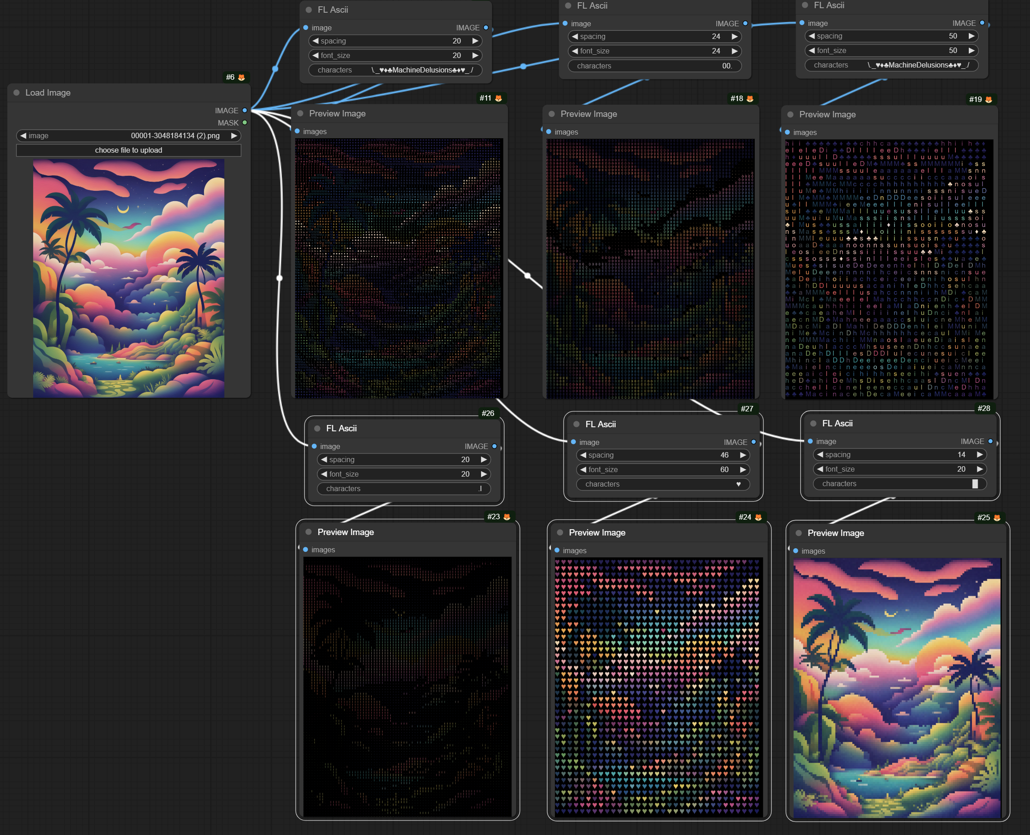This screenshot has height=835, width=1030.
Task: Click the spacing 46 slider field on node #27
Action: pos(662,455)
